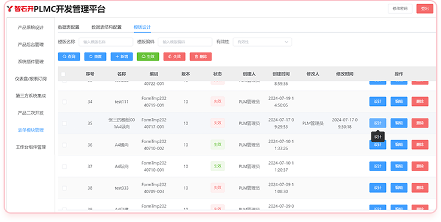
Task: Switch to 数据表结构配置 tab
Action: coord(107,28)
